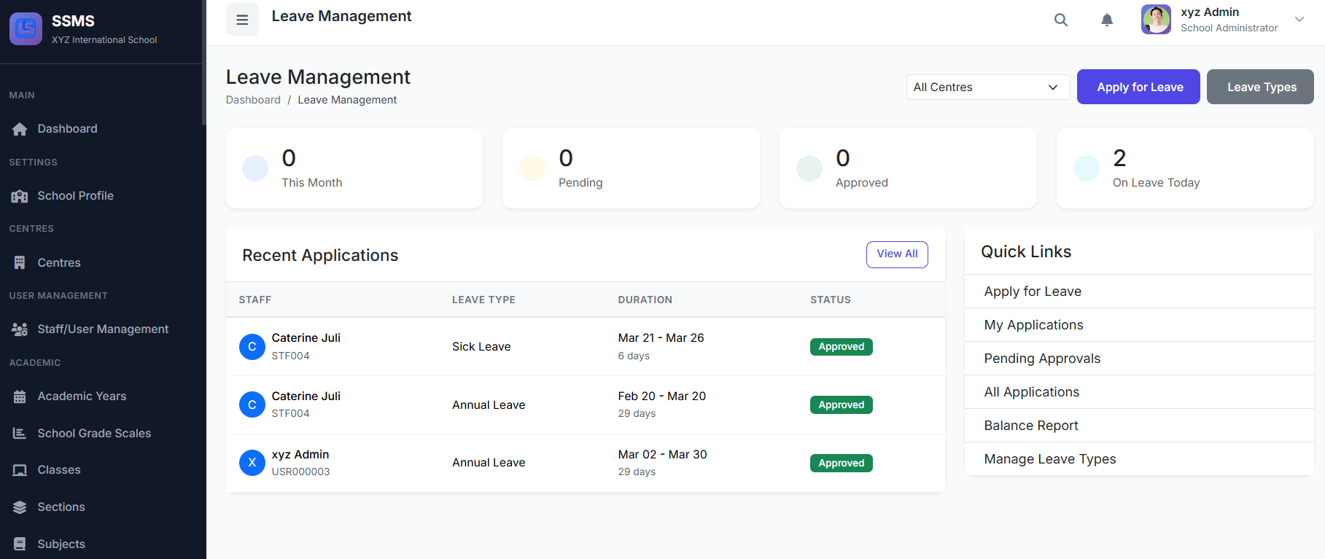The image size is (1325, 559).
Task: Click the School Profile building icon
Action: coord(20,196)
